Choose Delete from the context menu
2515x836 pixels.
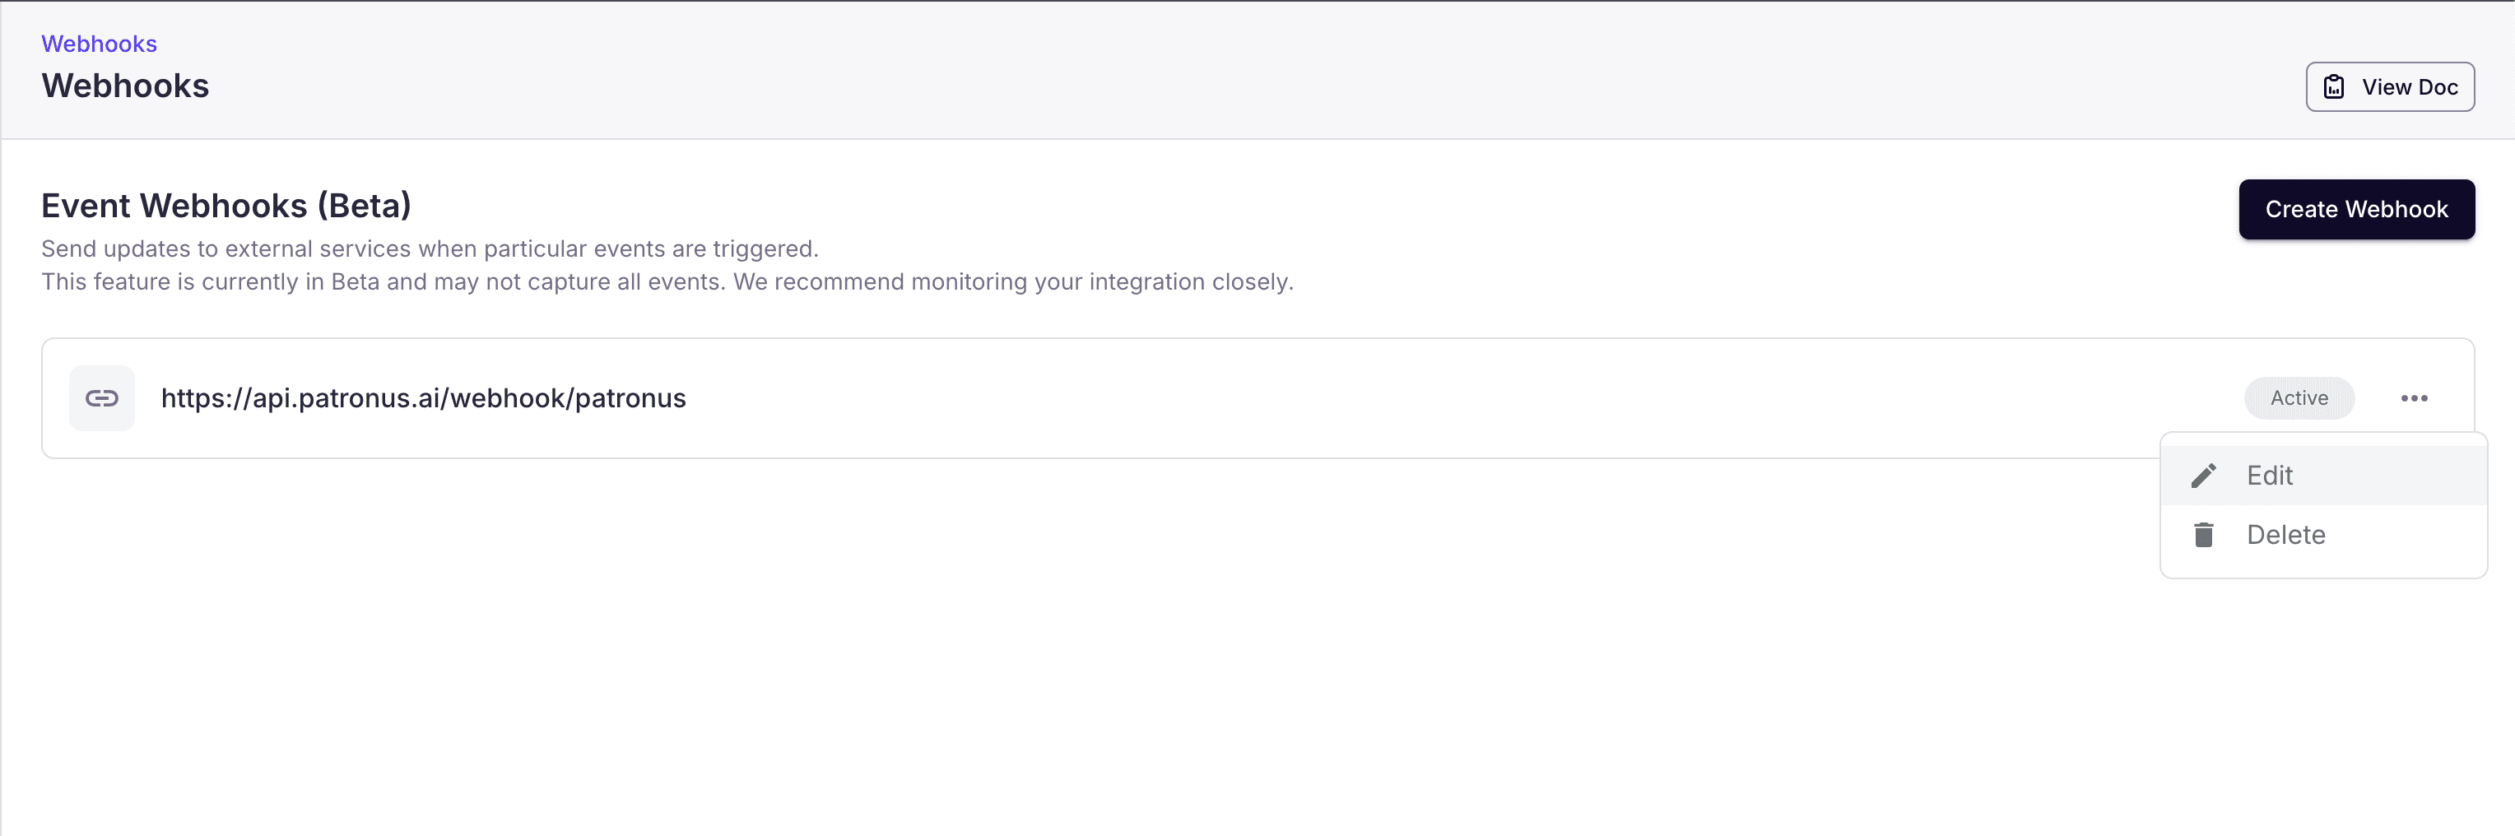(x=2285, y=535)
